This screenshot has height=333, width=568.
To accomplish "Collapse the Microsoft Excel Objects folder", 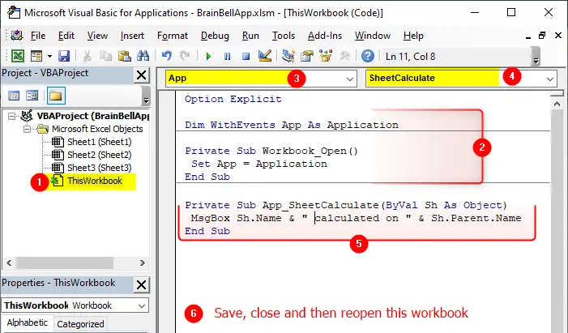I will 27,129.
